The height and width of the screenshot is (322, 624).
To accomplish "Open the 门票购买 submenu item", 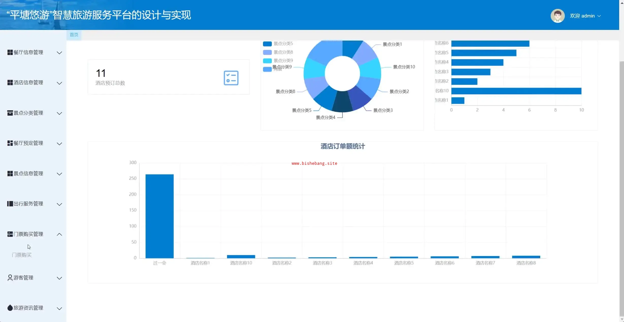I will point(22,255).
